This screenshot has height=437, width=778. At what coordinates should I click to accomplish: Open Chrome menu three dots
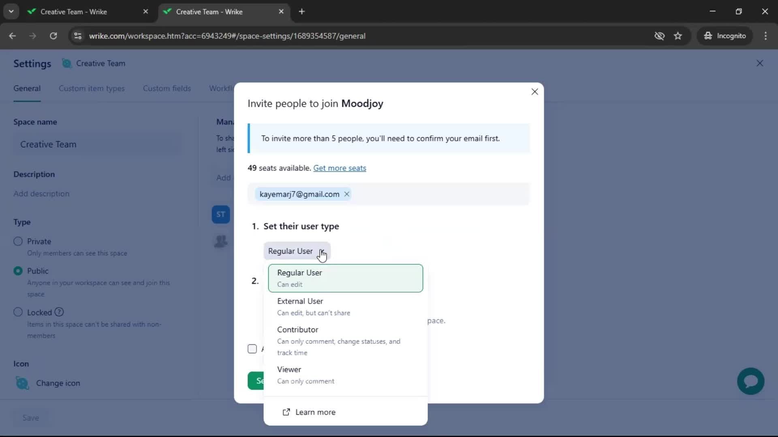tap(765, 36)
